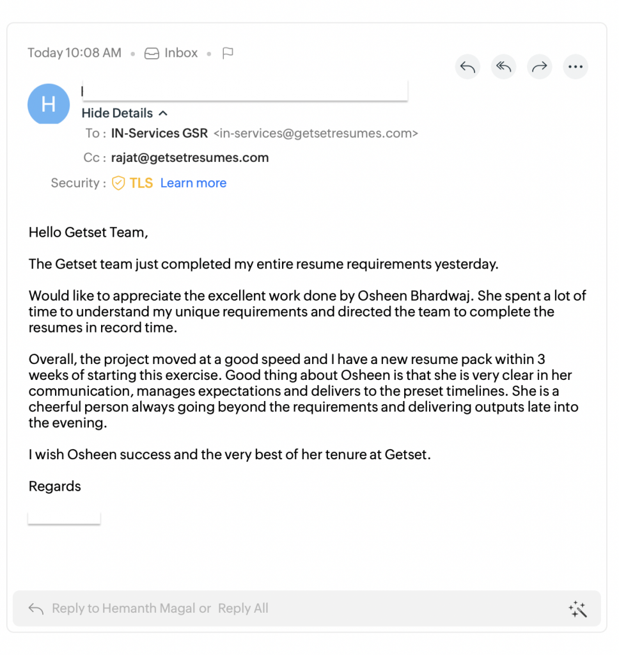Click the greeting line Hello Getset Team
The width and height of the screenshot is (619, 655).
(88, 232)
